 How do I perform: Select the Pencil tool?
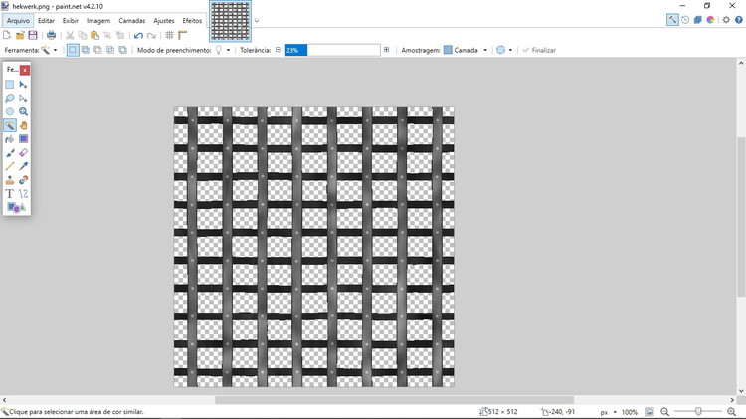[10, 166]
